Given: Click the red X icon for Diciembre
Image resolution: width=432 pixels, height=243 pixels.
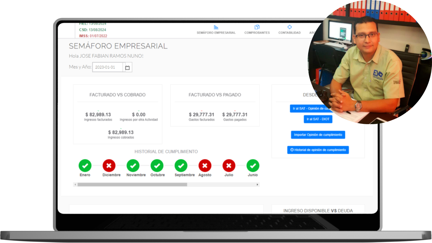Looking at the screenshot, I should click(109, 166).
